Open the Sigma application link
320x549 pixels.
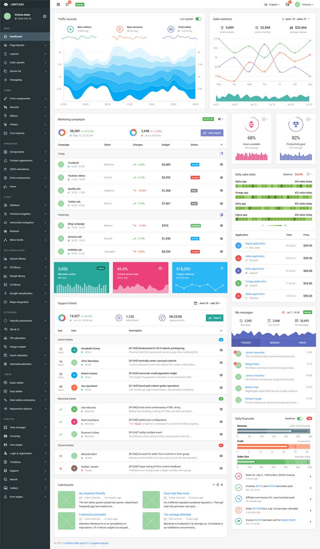(255, 243)
